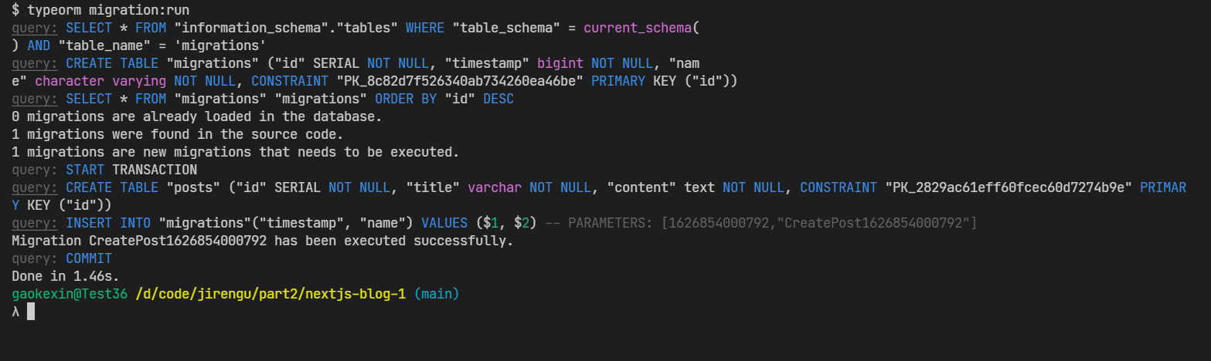Click the terminal cursor after lambda prompt

pos(31,312)
